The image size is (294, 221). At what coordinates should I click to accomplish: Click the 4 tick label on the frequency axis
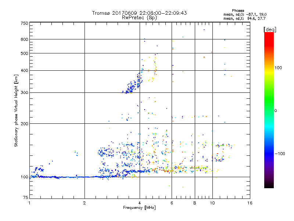coord(140,203)
